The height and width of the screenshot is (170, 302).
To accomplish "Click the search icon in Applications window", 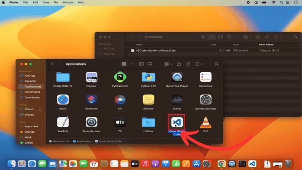I will pos(216,64).
